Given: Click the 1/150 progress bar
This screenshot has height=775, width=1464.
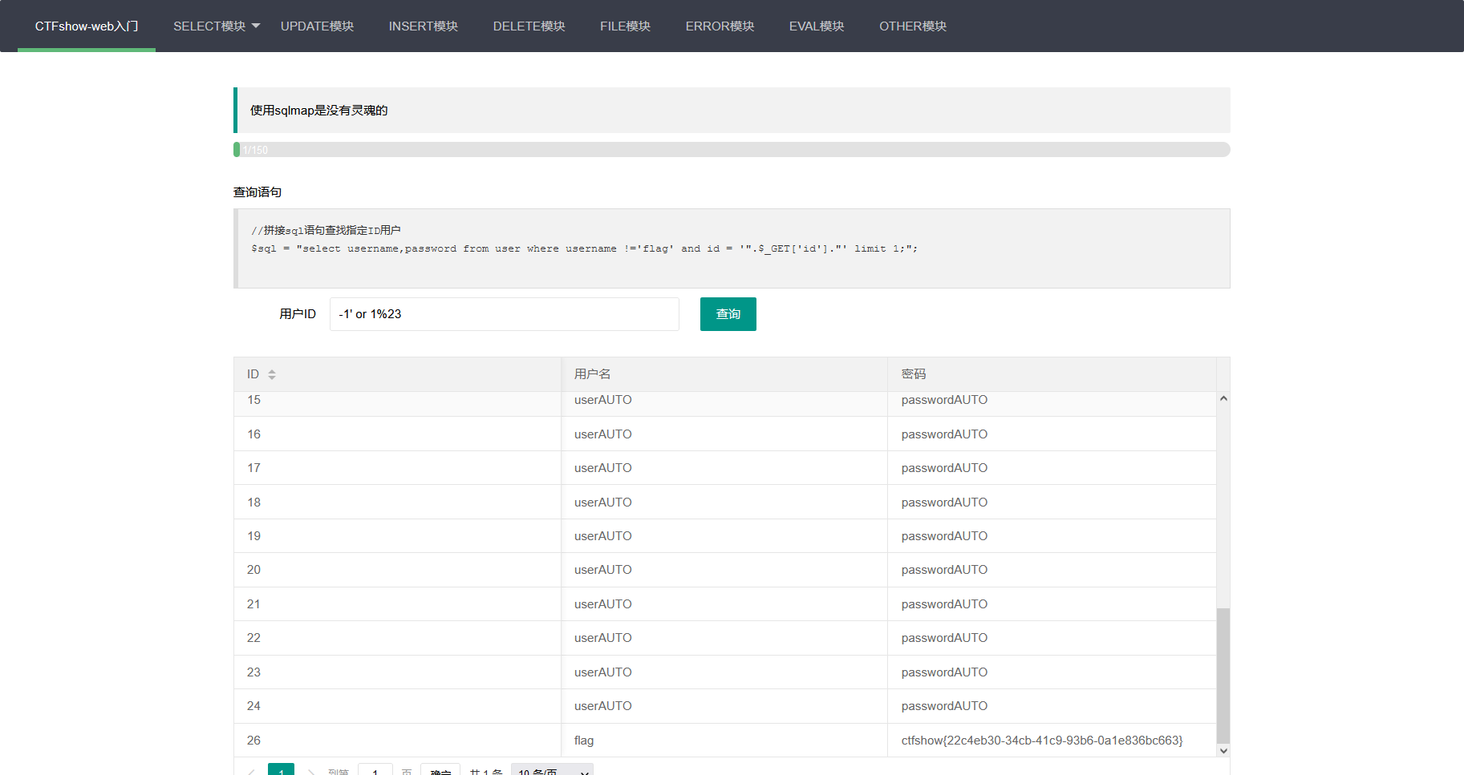Looking at the screenshot, I should [x=732, y=150].
